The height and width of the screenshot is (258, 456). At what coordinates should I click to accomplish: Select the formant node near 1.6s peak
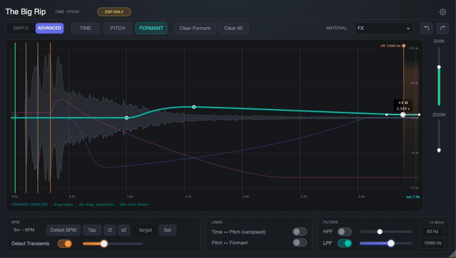coord(194,107)
